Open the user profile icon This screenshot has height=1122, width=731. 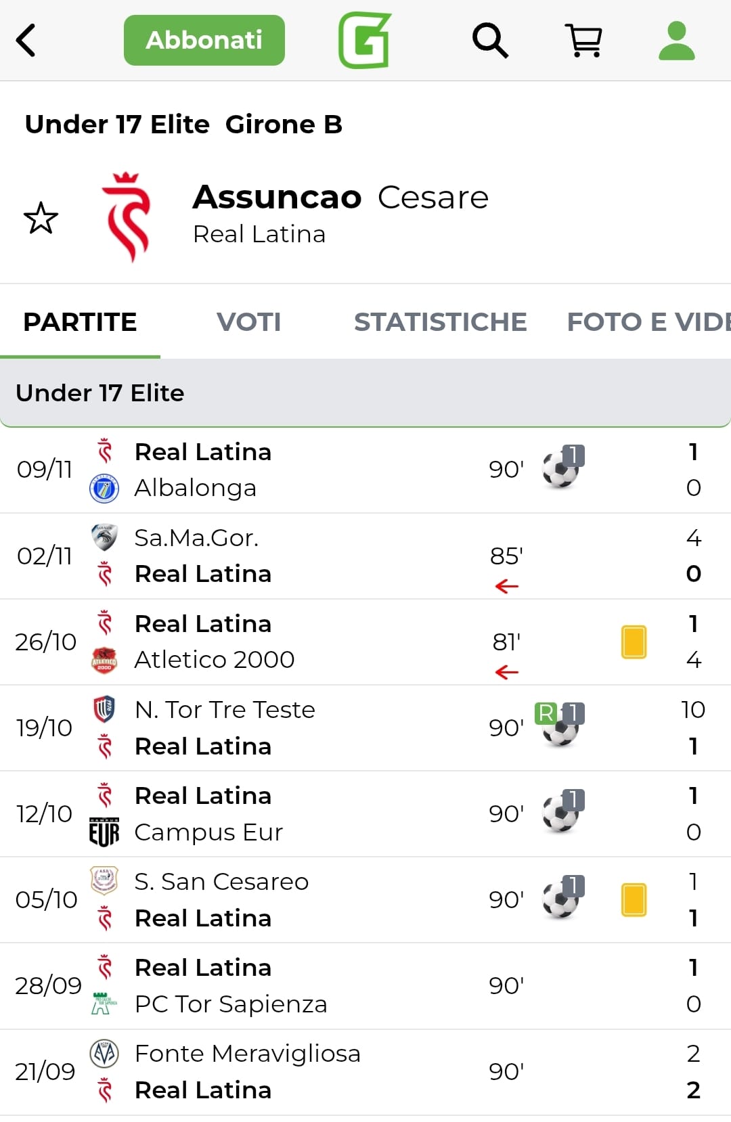tap(677, 41)
